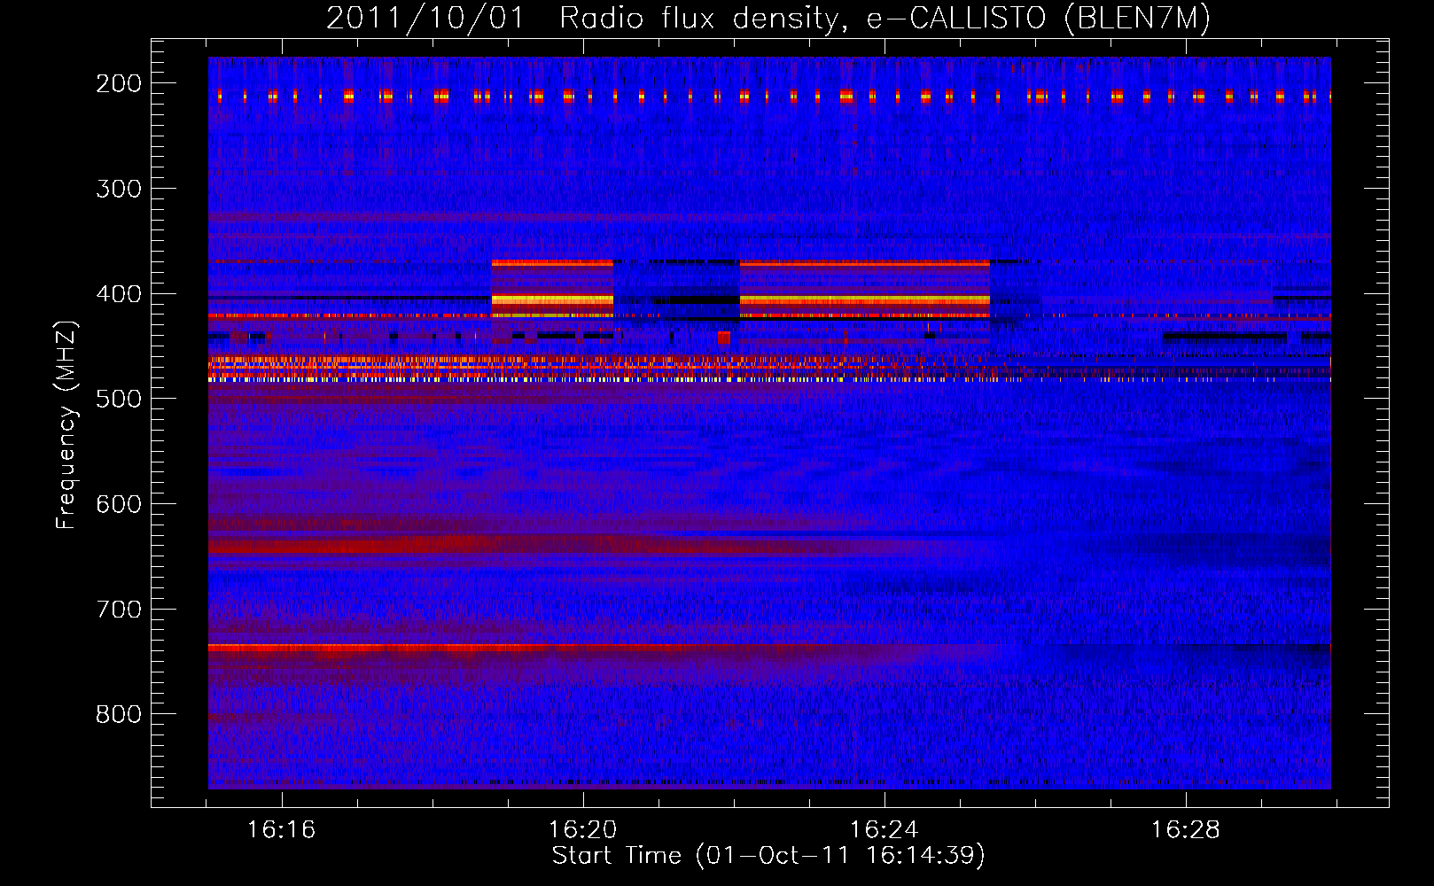Viewport: 1434px width, 886px height.
Task: Click the 'Start Time (01-Oct-11 16:14:39)' axis label
Action: [768, 856]
